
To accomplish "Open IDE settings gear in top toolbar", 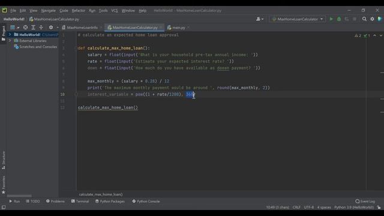I will [x=372, y=19].
